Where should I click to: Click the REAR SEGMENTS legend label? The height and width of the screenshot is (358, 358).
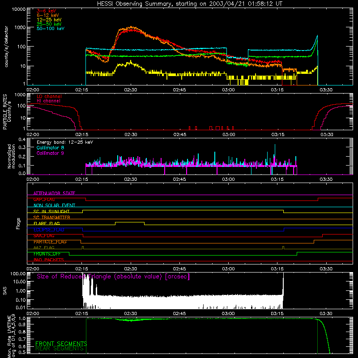point(60,349)
